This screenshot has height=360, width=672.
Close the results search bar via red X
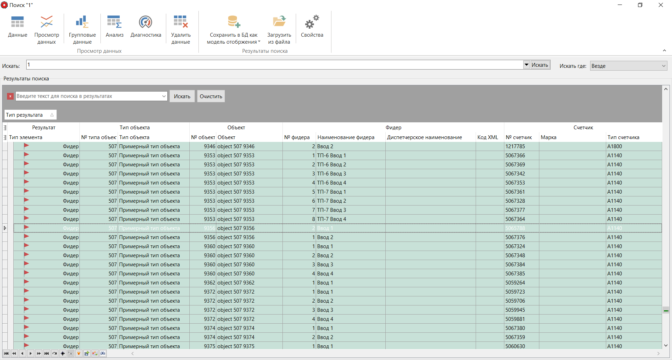click(10, 96)
